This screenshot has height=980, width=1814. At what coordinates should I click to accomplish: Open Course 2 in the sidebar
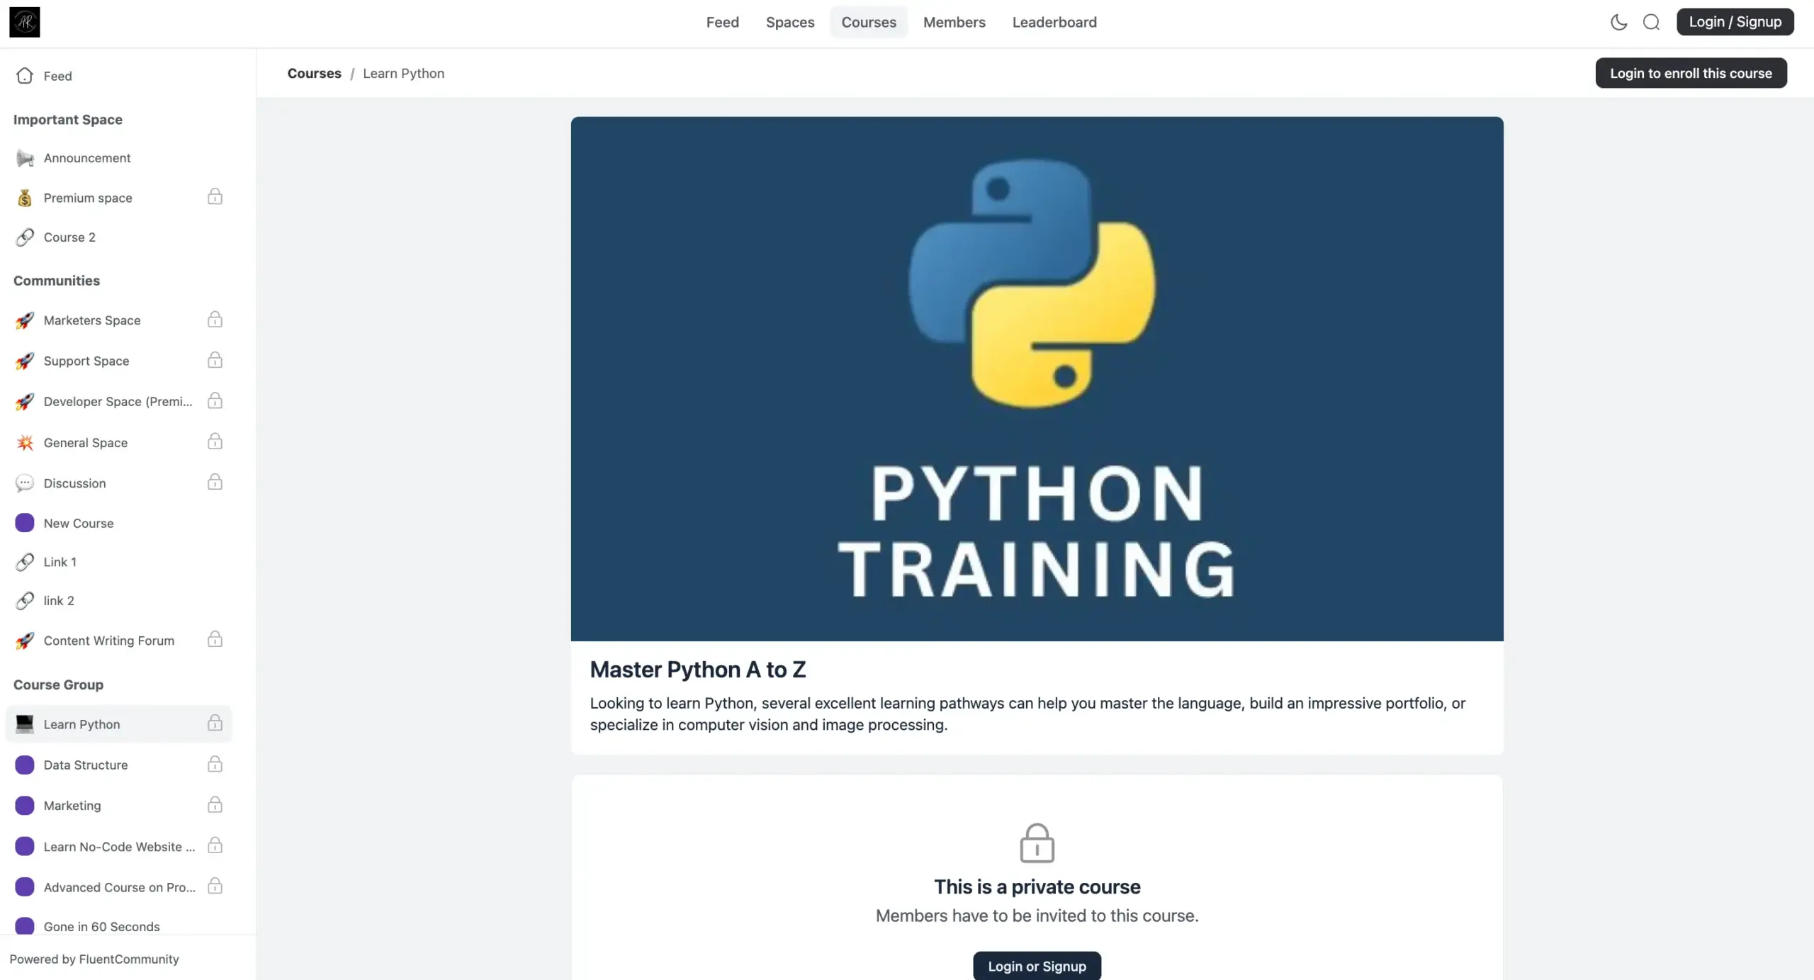[119, 237]
